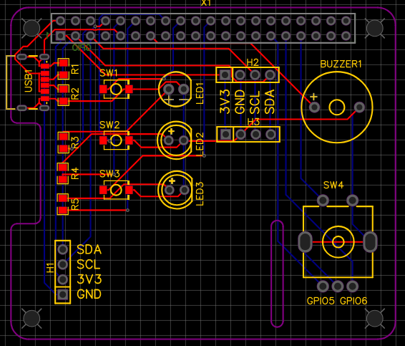Select the H3 header square pad

click(x=225, y=134)
